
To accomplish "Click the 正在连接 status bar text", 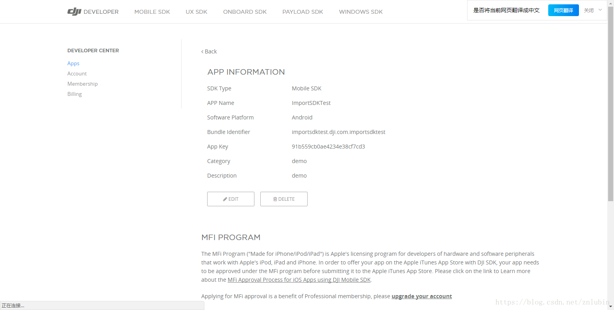I will 13,306.
